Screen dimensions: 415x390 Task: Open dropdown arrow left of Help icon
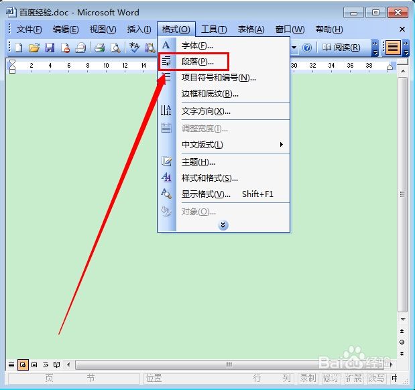[294, 48]
